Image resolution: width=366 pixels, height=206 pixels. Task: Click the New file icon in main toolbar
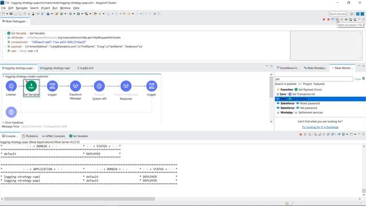coord(3,14)
